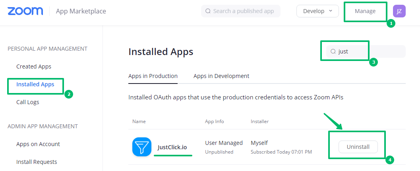Click 'Subscribed Today 07:01 PM' text
The height and width of the screenshot is (171, 420).
click(281, 152)
